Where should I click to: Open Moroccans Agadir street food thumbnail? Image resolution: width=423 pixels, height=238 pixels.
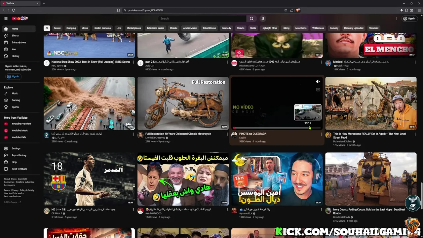pos(371,103)
